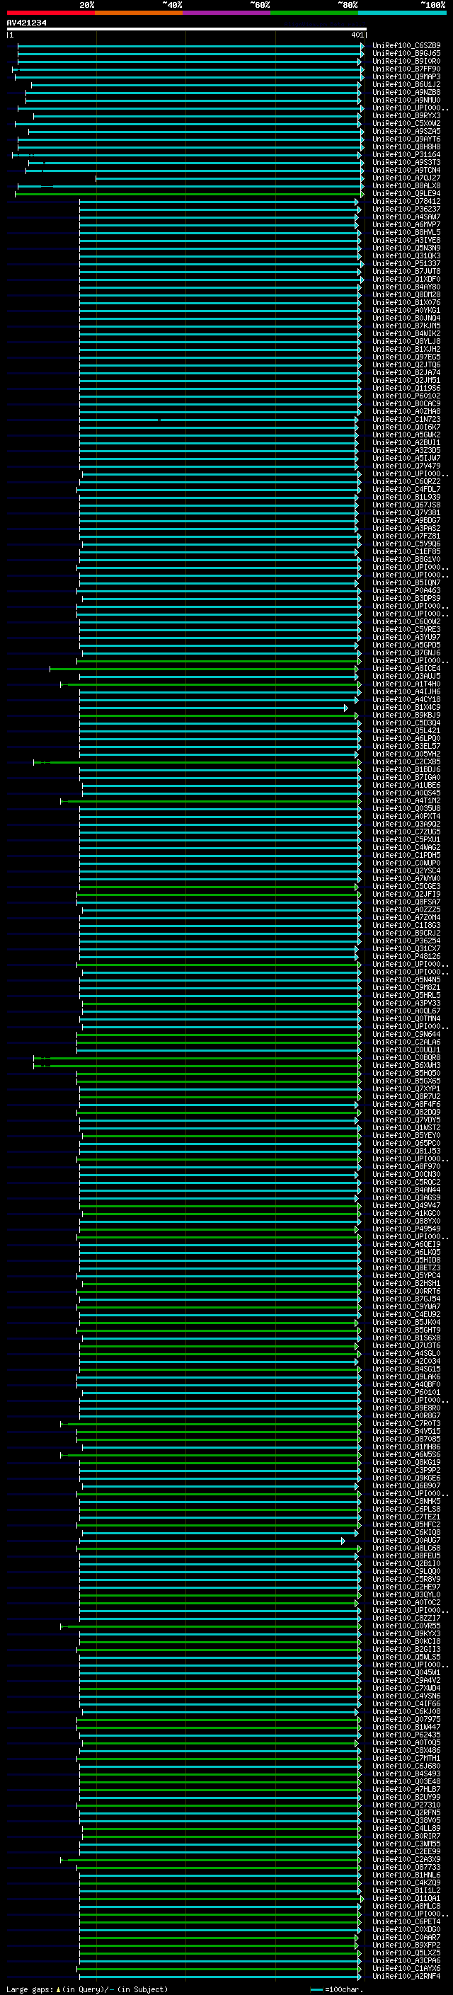Select hit label UniRef100_C1EF85
This screenshot has height=1995, width=453.
pyautogui.click(x=406, y=552)
